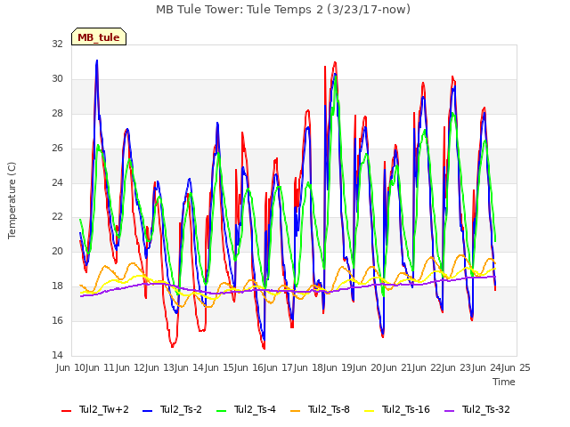Click the red trough near 14.5 on Jun 16
570x427 pixels.
(264, 348)
